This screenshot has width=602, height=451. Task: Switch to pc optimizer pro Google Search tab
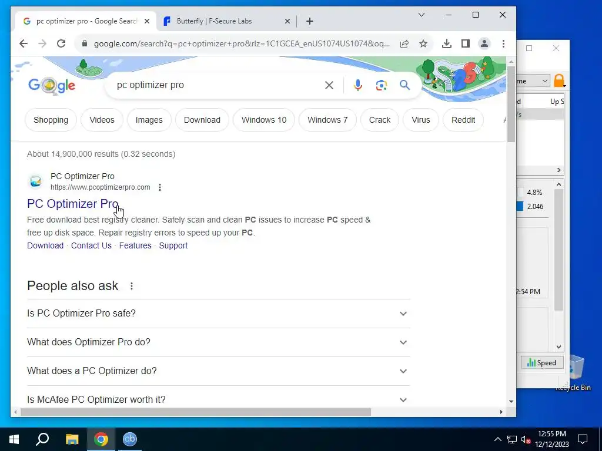[86, 22]
